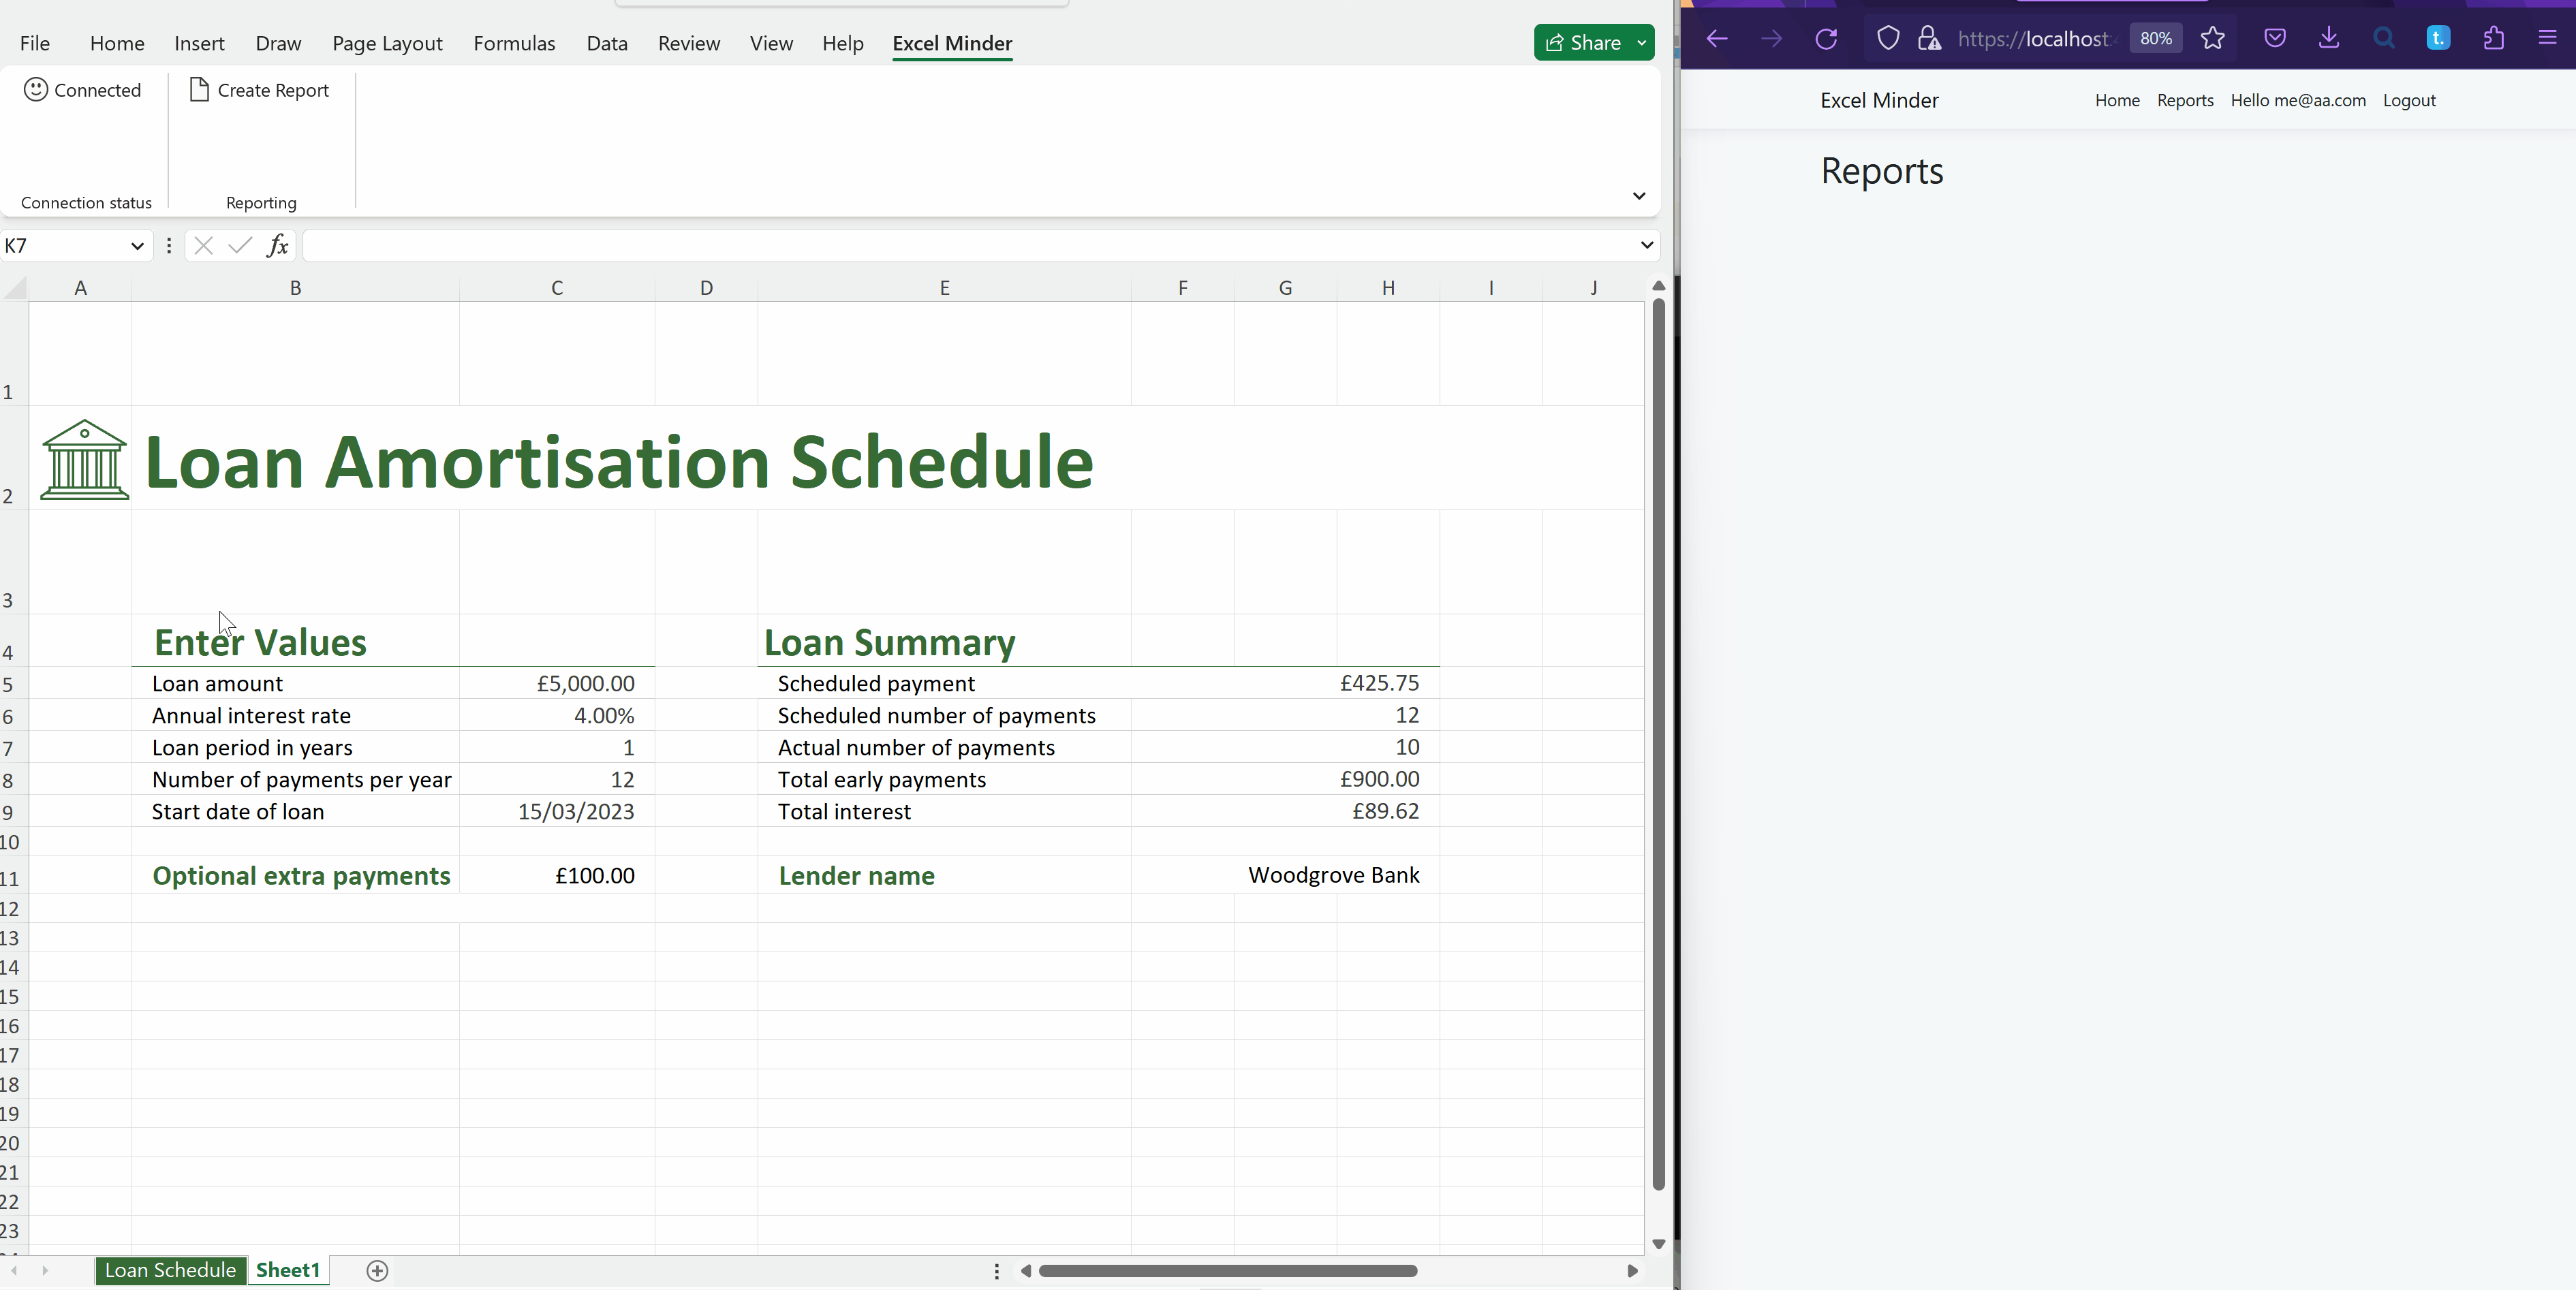This screenshot has height=1290, width=2576.
Task: Click the bank building logo image
Action: pos(84,460)
